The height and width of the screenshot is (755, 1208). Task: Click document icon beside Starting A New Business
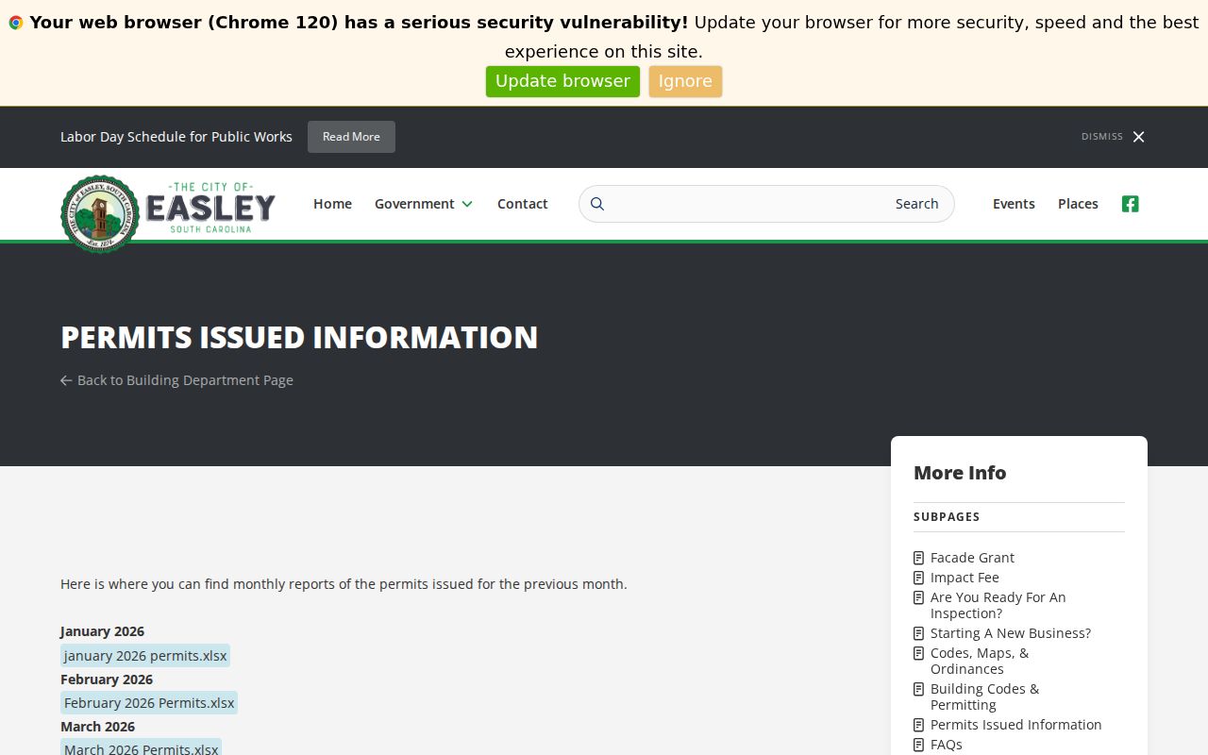(919, 633)
